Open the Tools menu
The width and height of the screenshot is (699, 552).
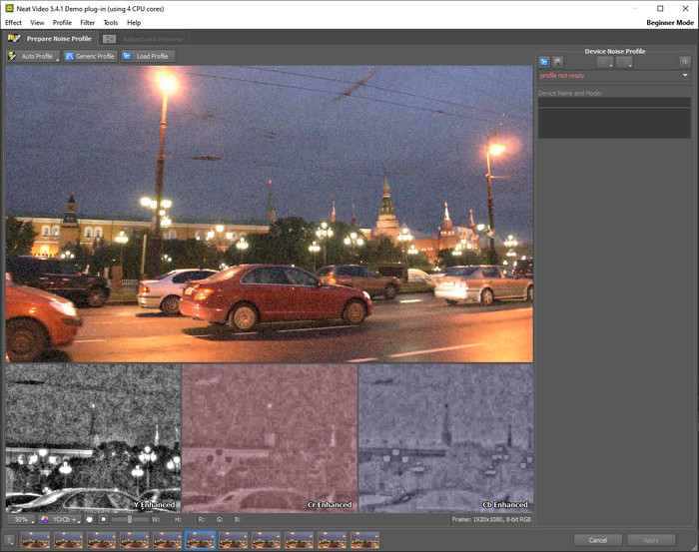111,23
